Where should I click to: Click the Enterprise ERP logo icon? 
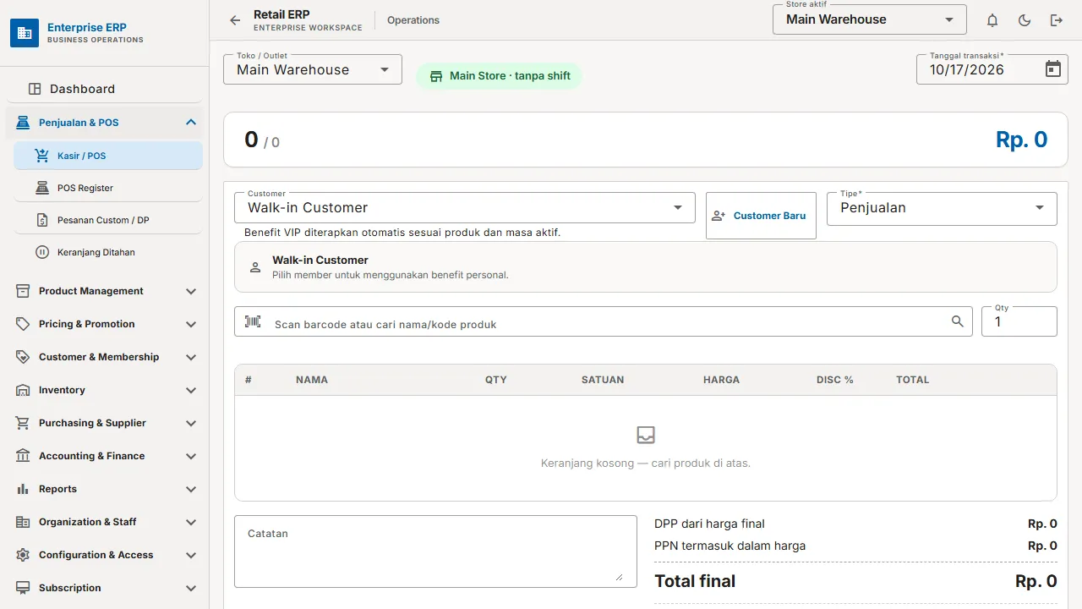click(25, 33)
